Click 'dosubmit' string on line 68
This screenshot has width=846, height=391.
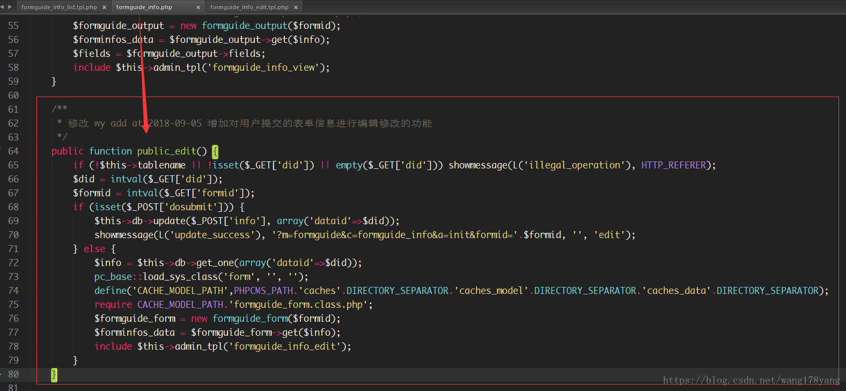tap(193, 207)
